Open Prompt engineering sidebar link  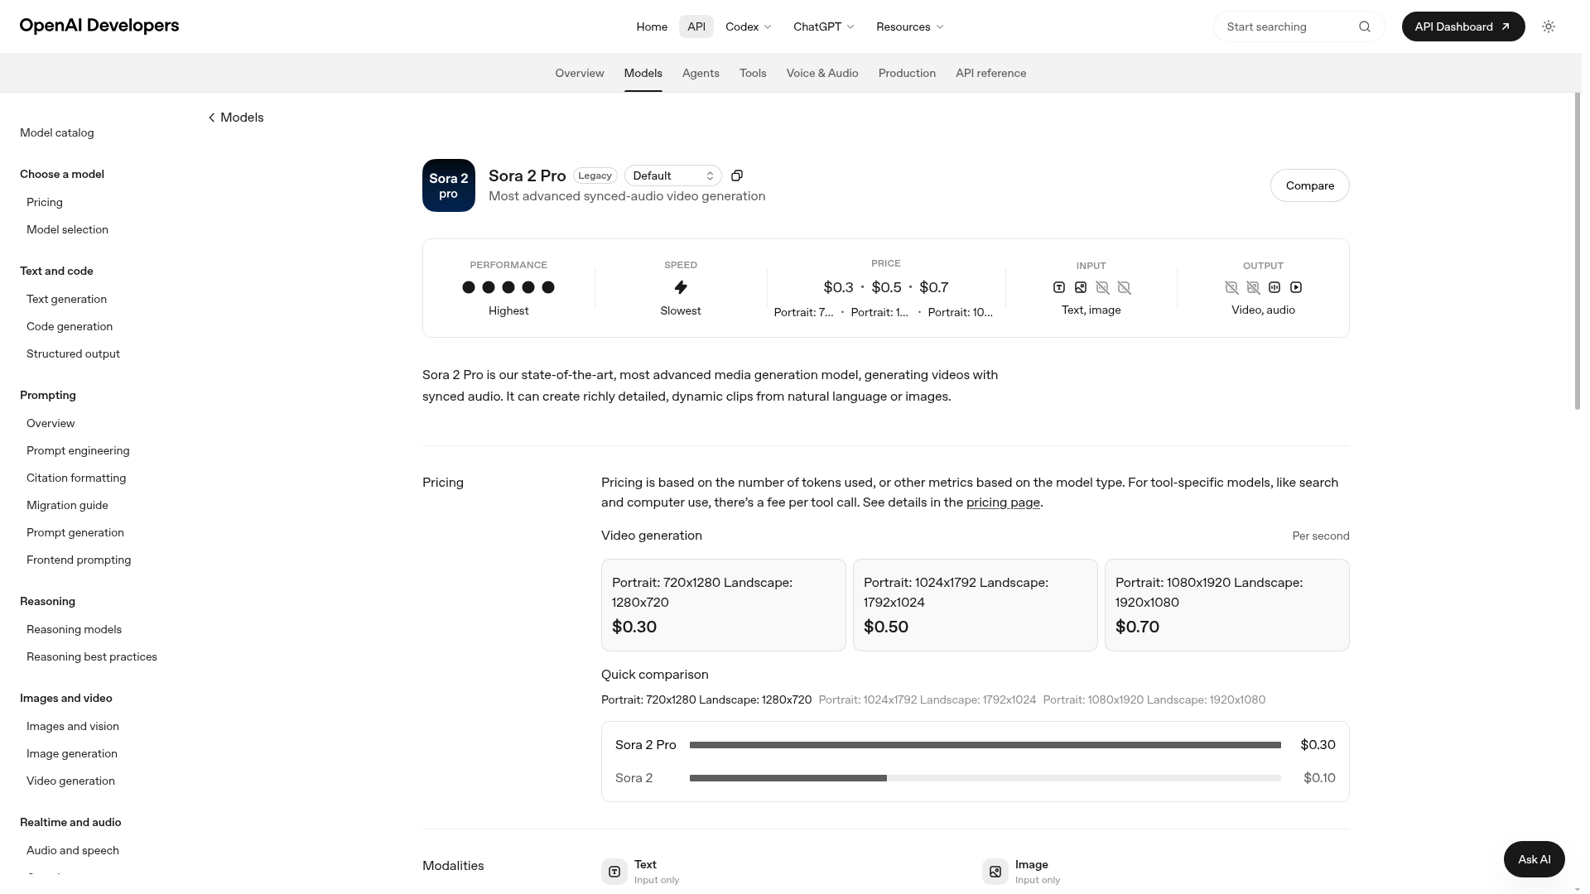click(78, 450)
